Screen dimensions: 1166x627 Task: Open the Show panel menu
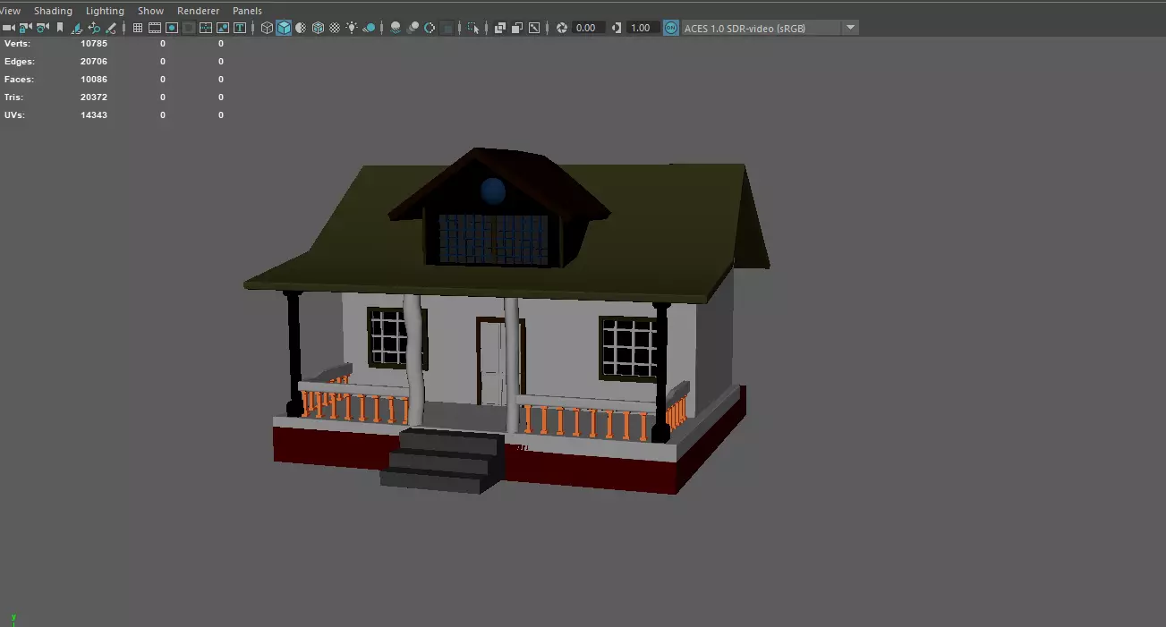click(150, 11)
